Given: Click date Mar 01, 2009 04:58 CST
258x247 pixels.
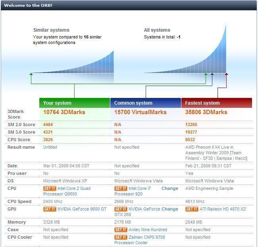Looking at the screenshot, I should [66, 166].
